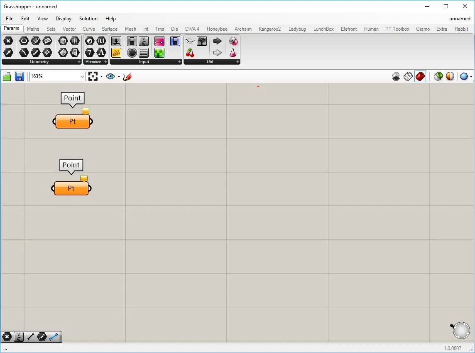Click the Zoom Extents button

click(x=93, y=77)
